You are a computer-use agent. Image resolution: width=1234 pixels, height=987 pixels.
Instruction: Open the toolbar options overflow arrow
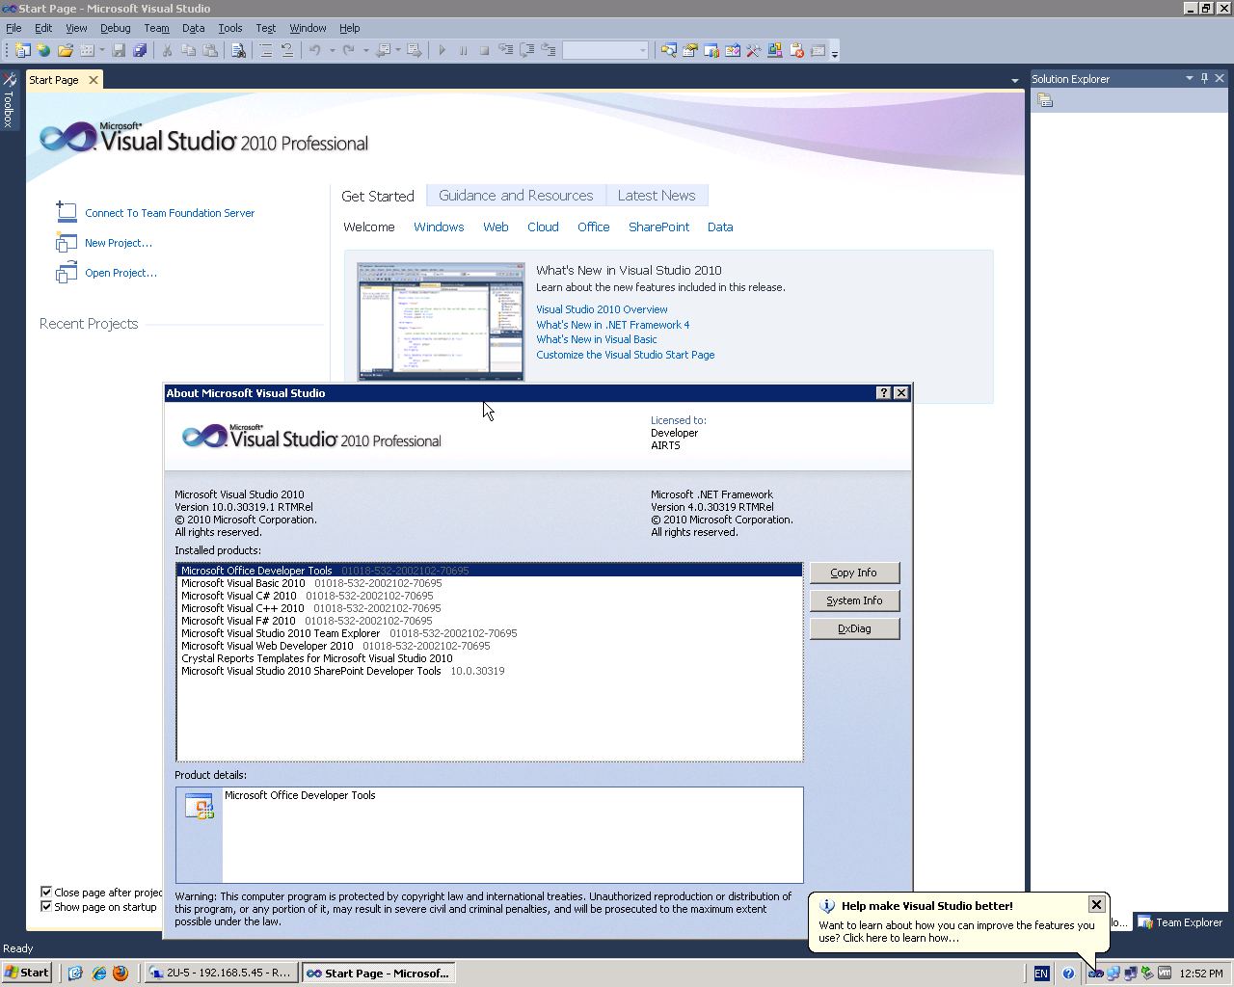tap(835, 52)
